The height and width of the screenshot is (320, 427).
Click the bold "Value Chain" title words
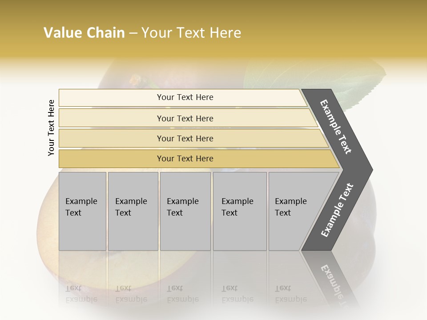84,33
